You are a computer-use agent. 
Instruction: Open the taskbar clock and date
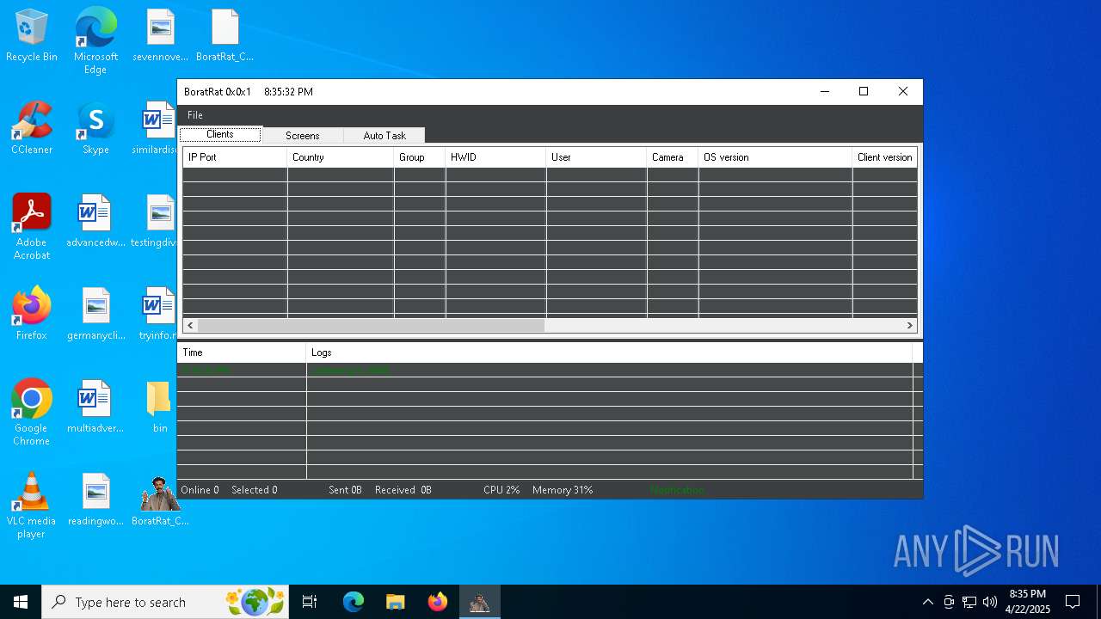tap(1028, 602)
